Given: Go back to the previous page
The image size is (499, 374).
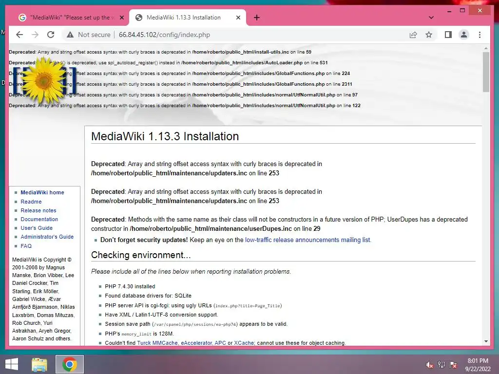Looking at the screenshot, I should coord(19,35).
